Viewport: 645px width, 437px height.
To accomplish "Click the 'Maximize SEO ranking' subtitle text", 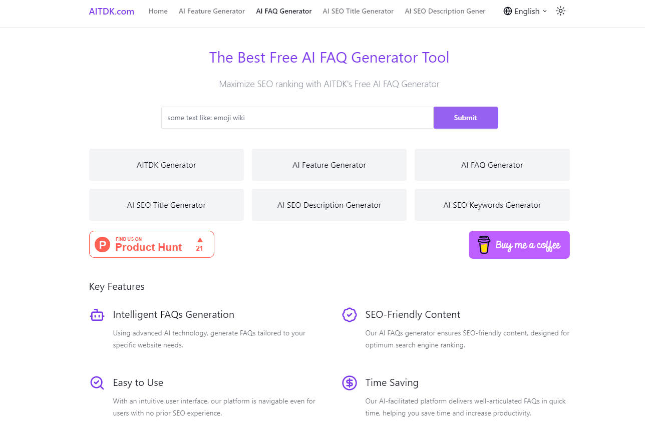I will point(329,84).
